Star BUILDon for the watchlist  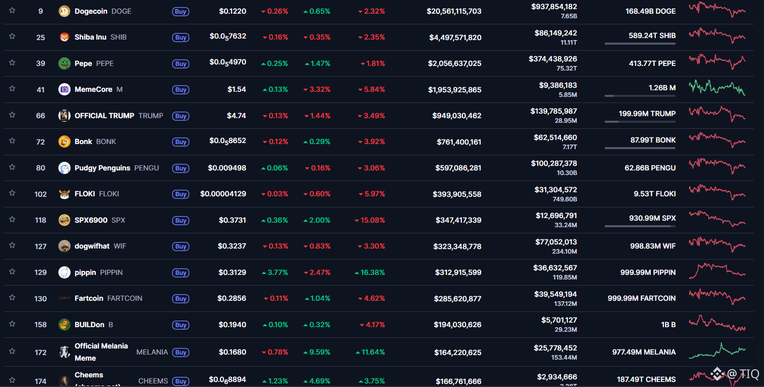pos(12,324)
